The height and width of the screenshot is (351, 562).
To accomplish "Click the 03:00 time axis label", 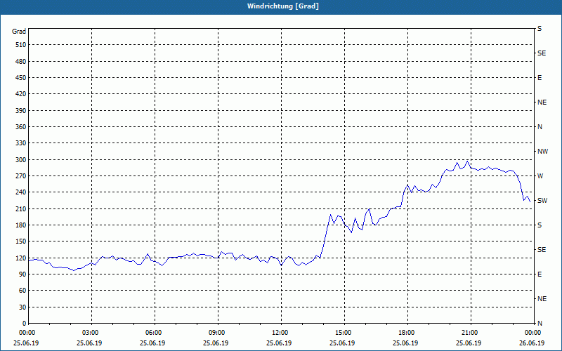I will point(90,333).
